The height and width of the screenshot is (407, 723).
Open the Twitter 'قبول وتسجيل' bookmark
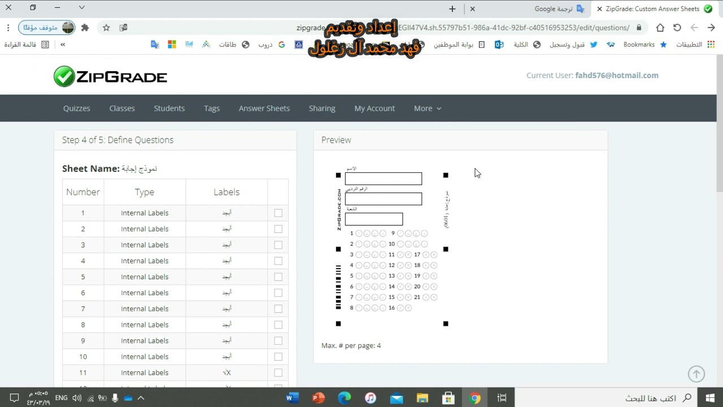pyautogui.click(x=573, y=45)
